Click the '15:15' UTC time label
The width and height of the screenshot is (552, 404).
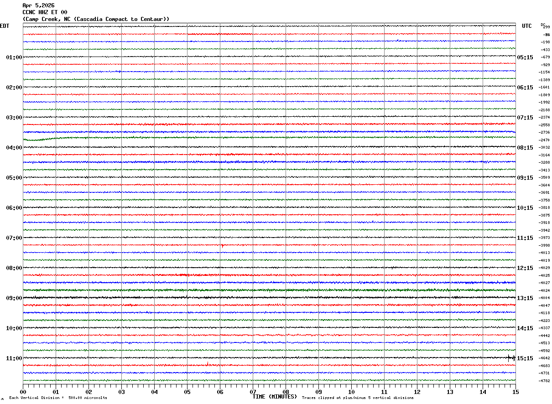coord(525,358)
